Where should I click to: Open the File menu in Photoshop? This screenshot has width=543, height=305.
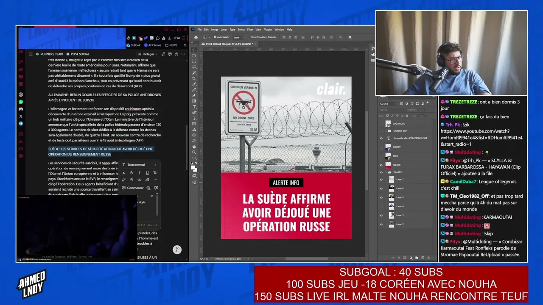199,30
